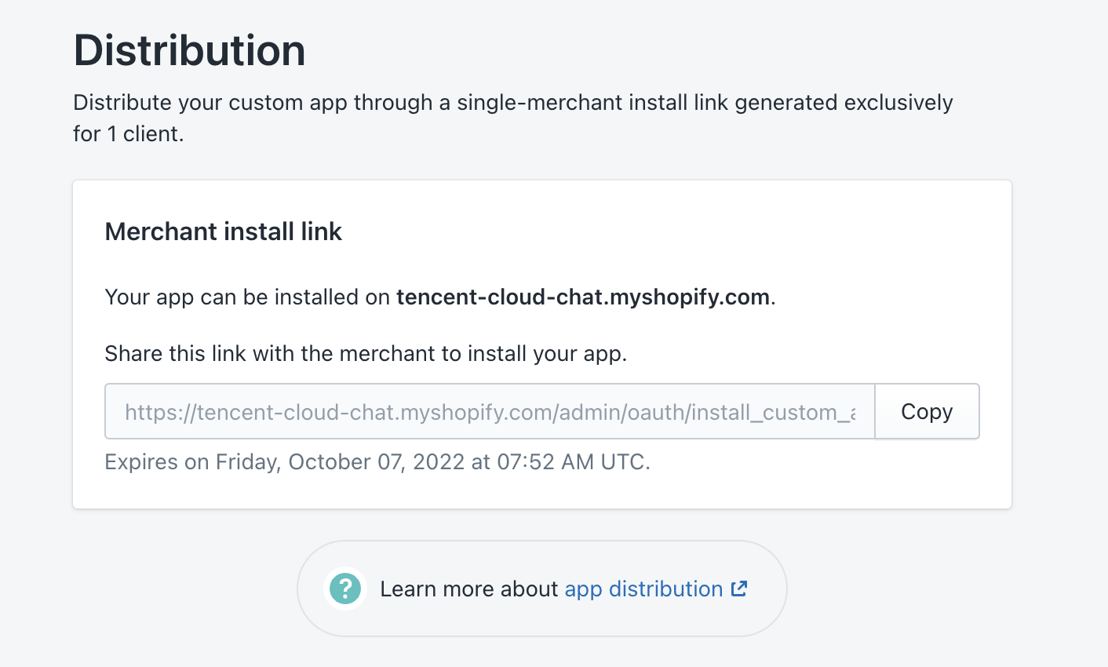This screenshot has width=1108, height=667.
Task: Click the expiry date text below the link
Action: pos(377,461)
